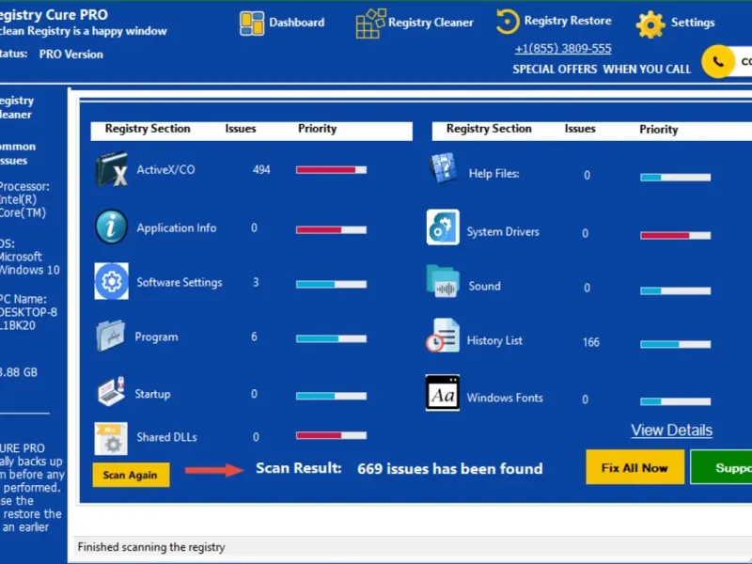The height and width of the screenshot is (564, 752).
Task: Click the Shared DLLs priority bar
Action: pos(332,435)
